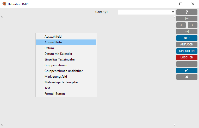Click the ANFÜGEN button
This screenshot has width=199, height=128.
[187, 44]
